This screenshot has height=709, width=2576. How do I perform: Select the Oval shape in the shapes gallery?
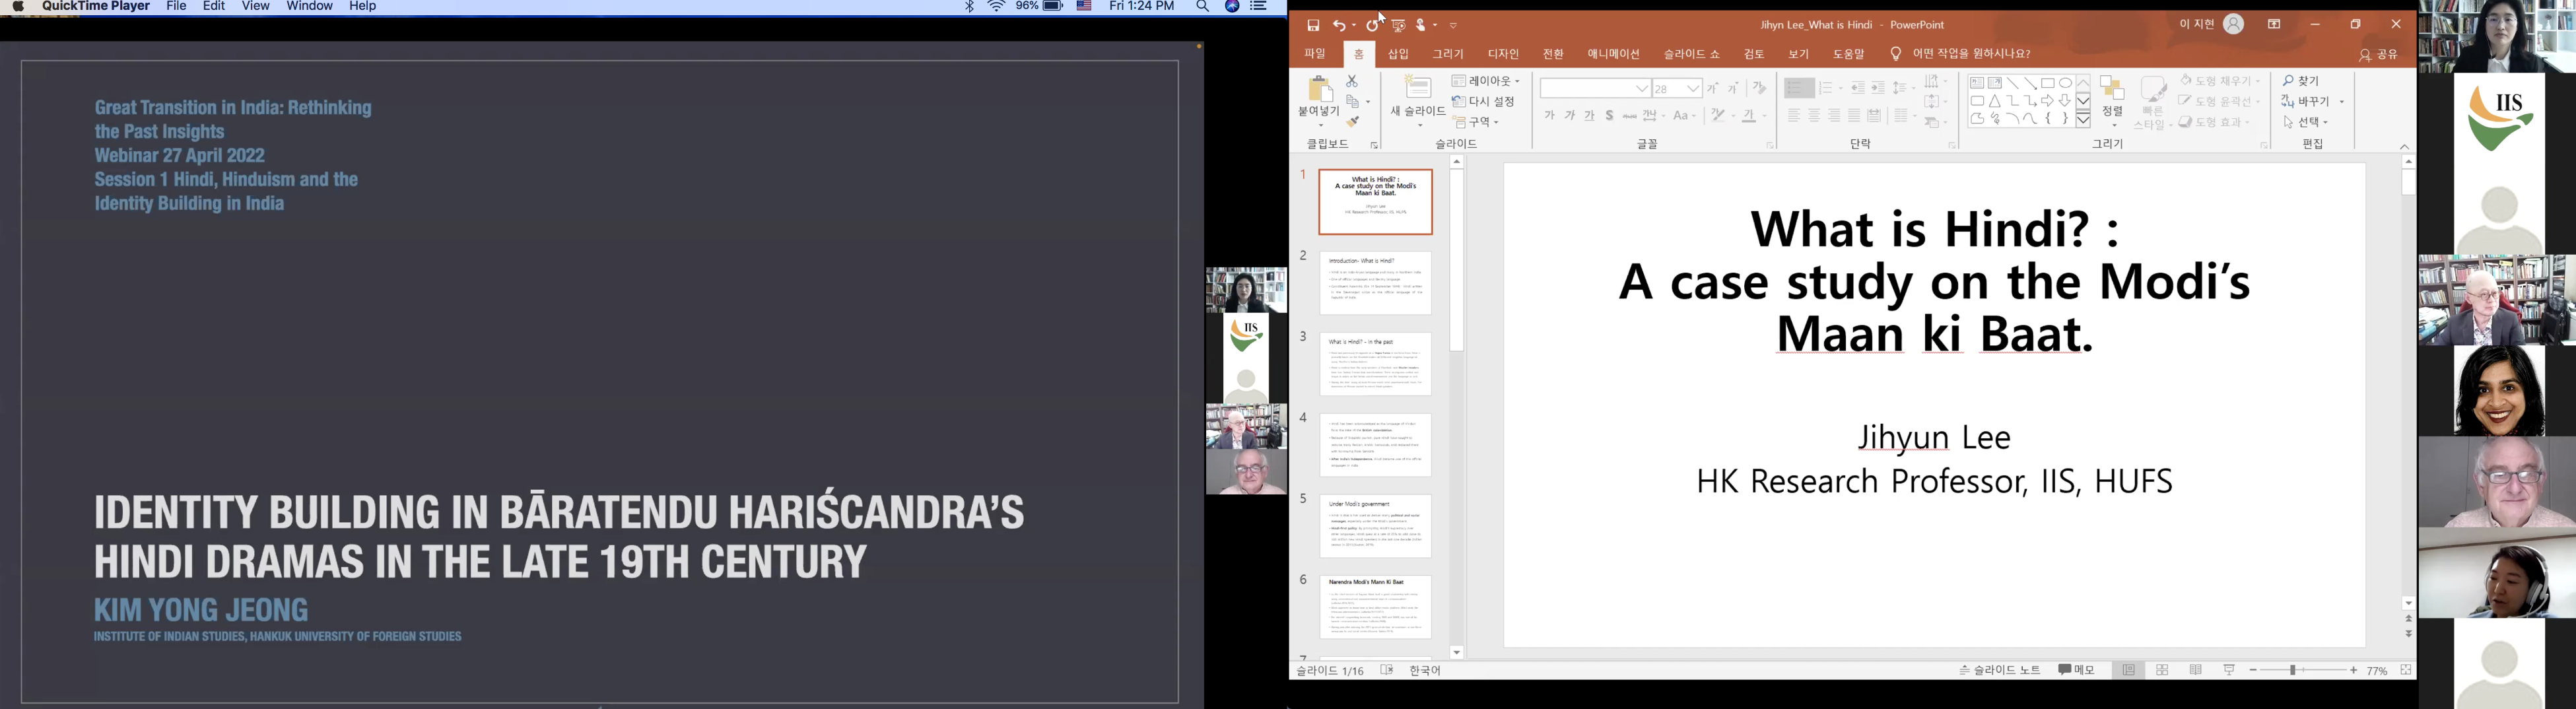2065,83
